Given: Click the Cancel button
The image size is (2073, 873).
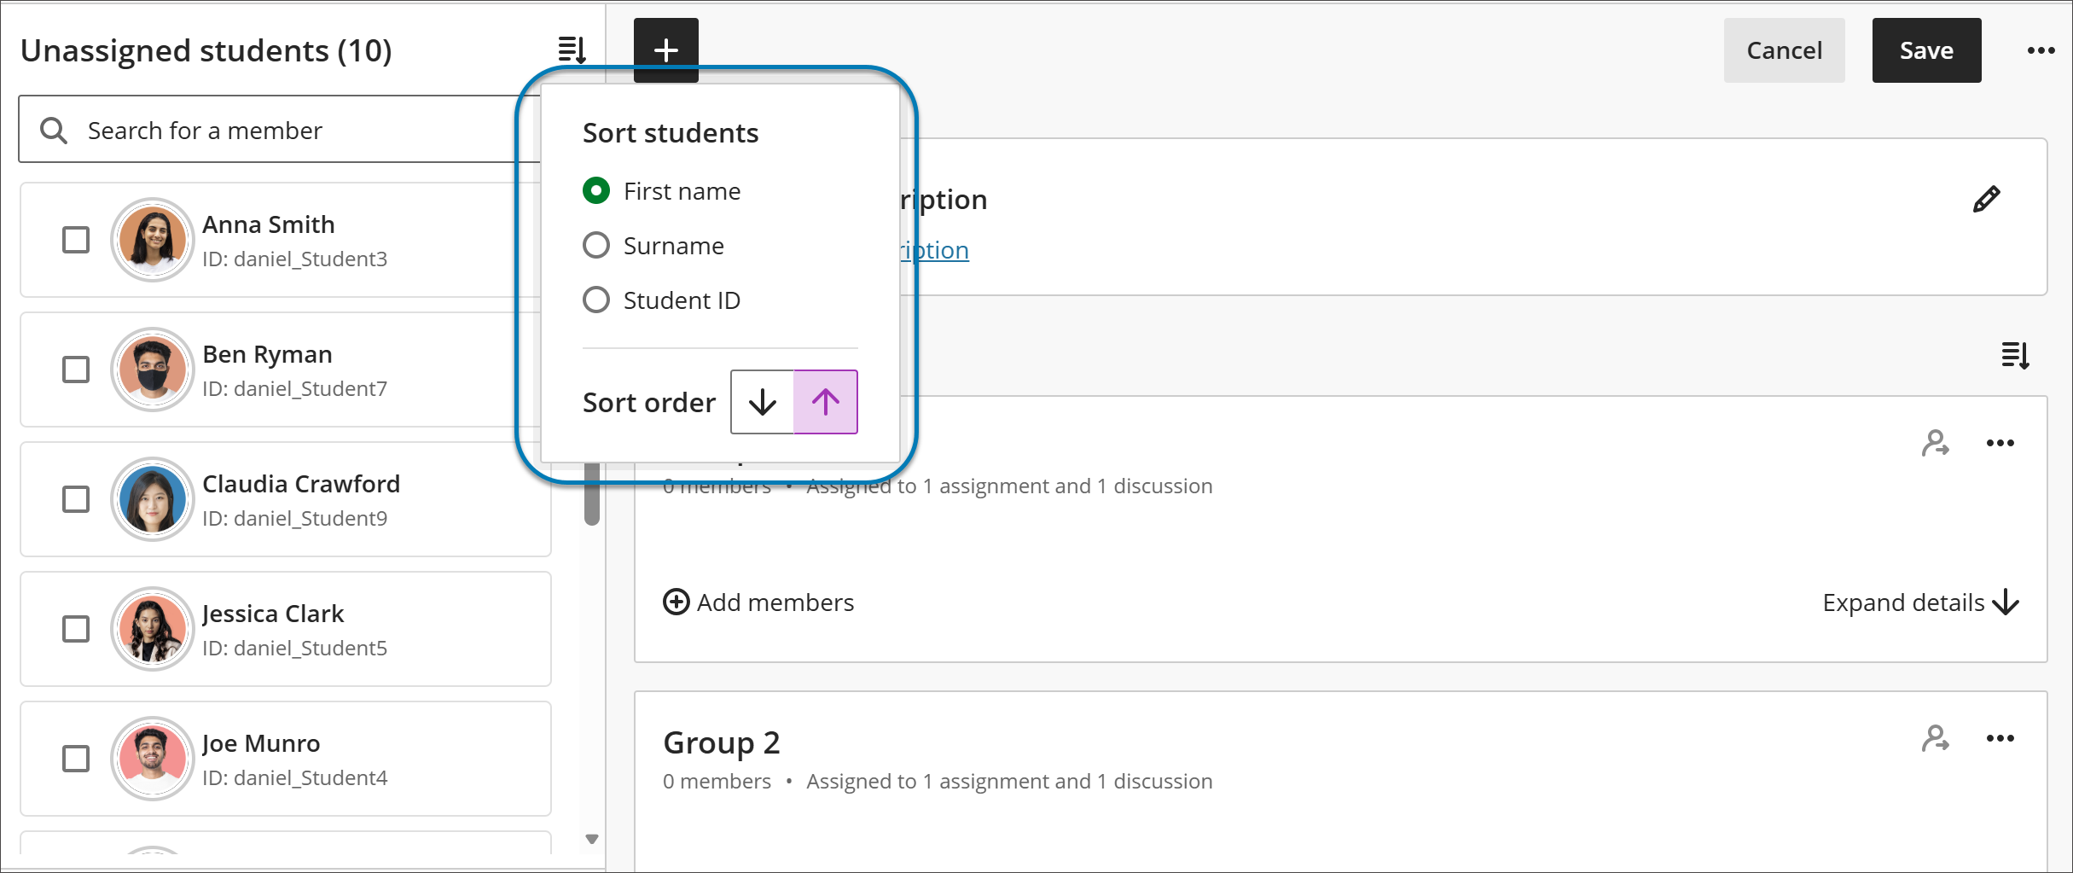Looking at the screenshot, I should (1784, 49).
